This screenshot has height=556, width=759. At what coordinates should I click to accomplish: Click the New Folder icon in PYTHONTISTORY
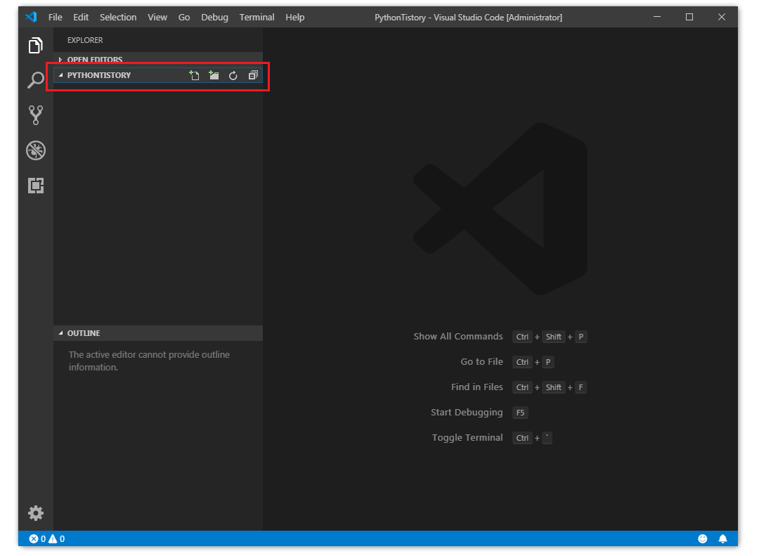(214, 75)
